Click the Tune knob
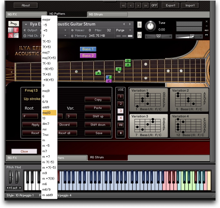Viewport: 220px width, 208px height. (150, 26)
